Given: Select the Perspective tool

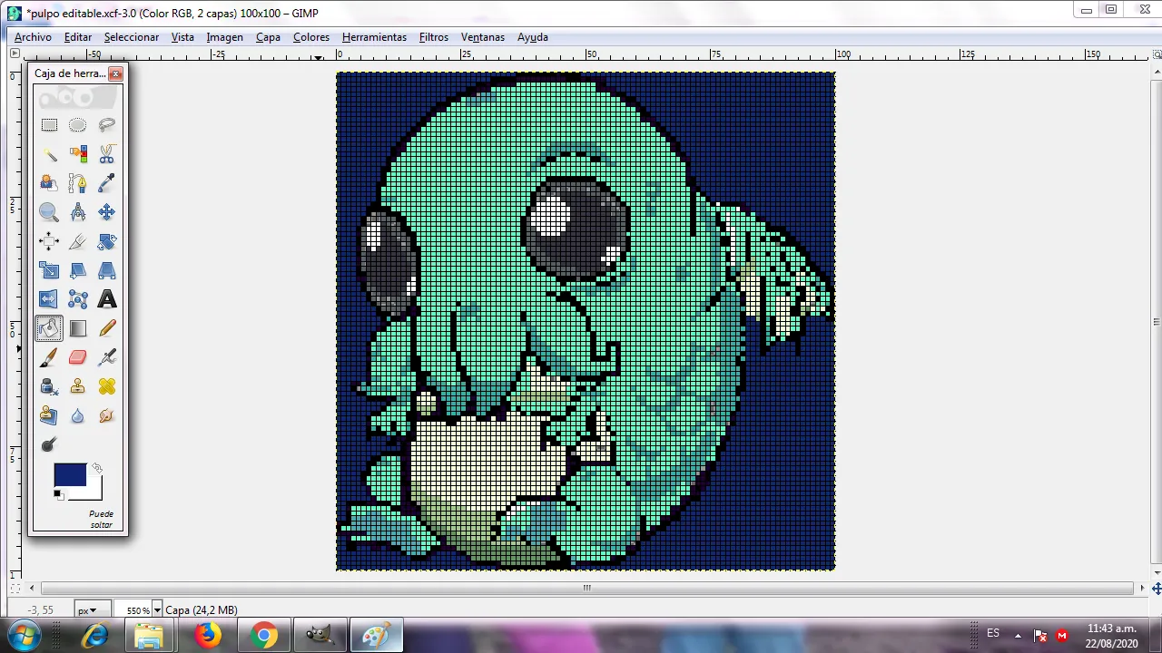Looking at the screenshot, I should tap(107, 270).
